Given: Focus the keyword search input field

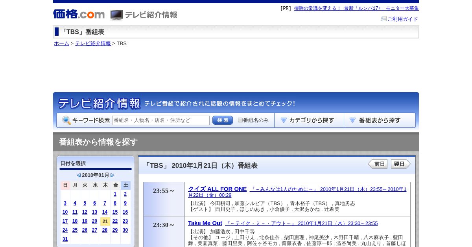Looking at the screenshot, I should (x=161, y=120).
